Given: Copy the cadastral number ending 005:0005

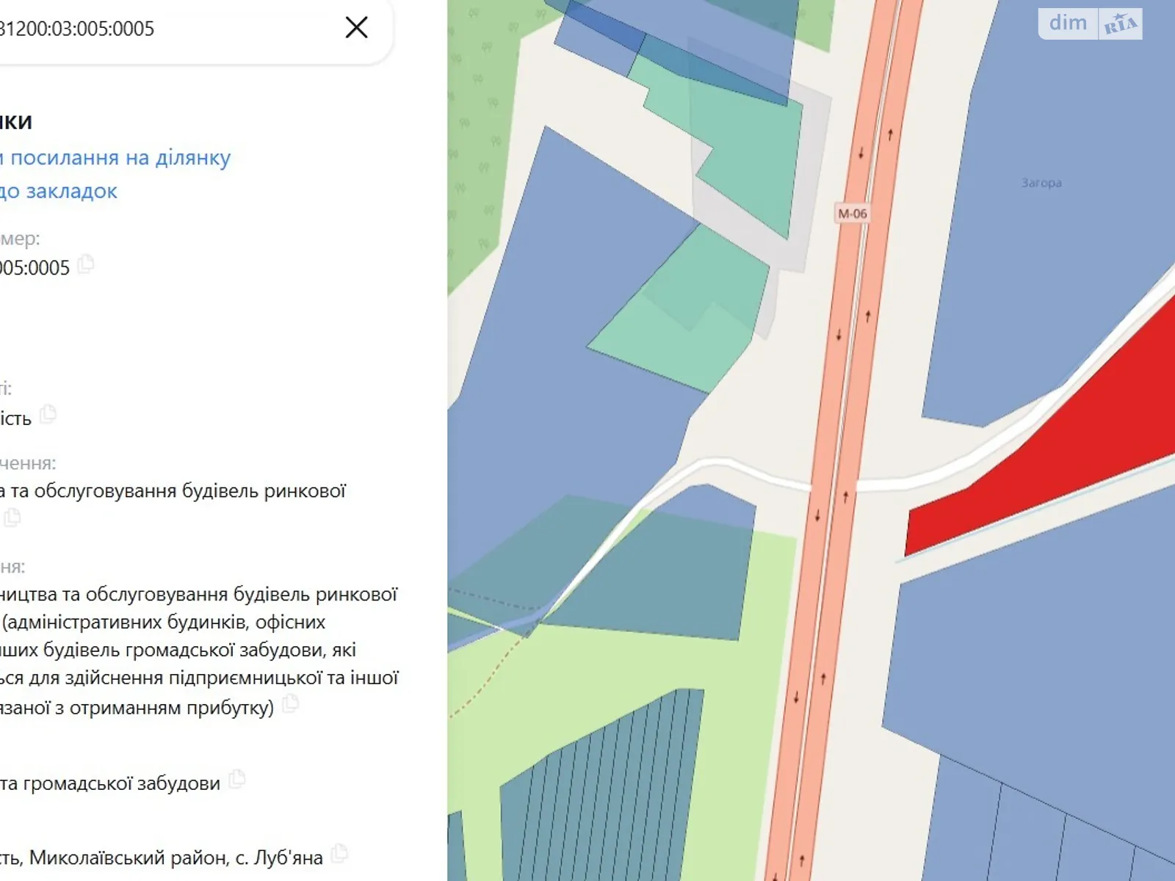Looking at the screenshot, I should tap(86, 264).
